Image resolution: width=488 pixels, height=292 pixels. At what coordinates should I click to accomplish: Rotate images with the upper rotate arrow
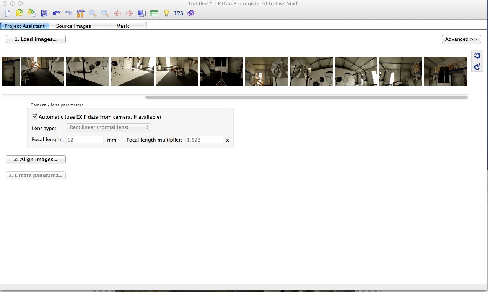477,56
